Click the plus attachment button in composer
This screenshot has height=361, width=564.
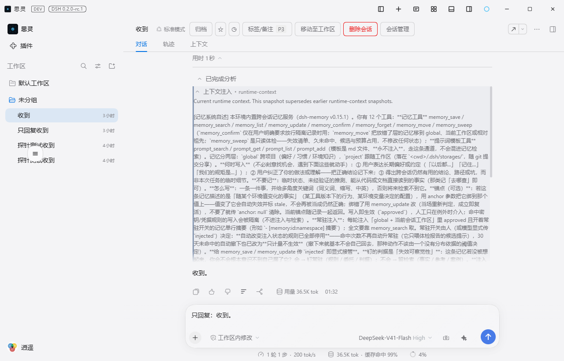(195, 338)
